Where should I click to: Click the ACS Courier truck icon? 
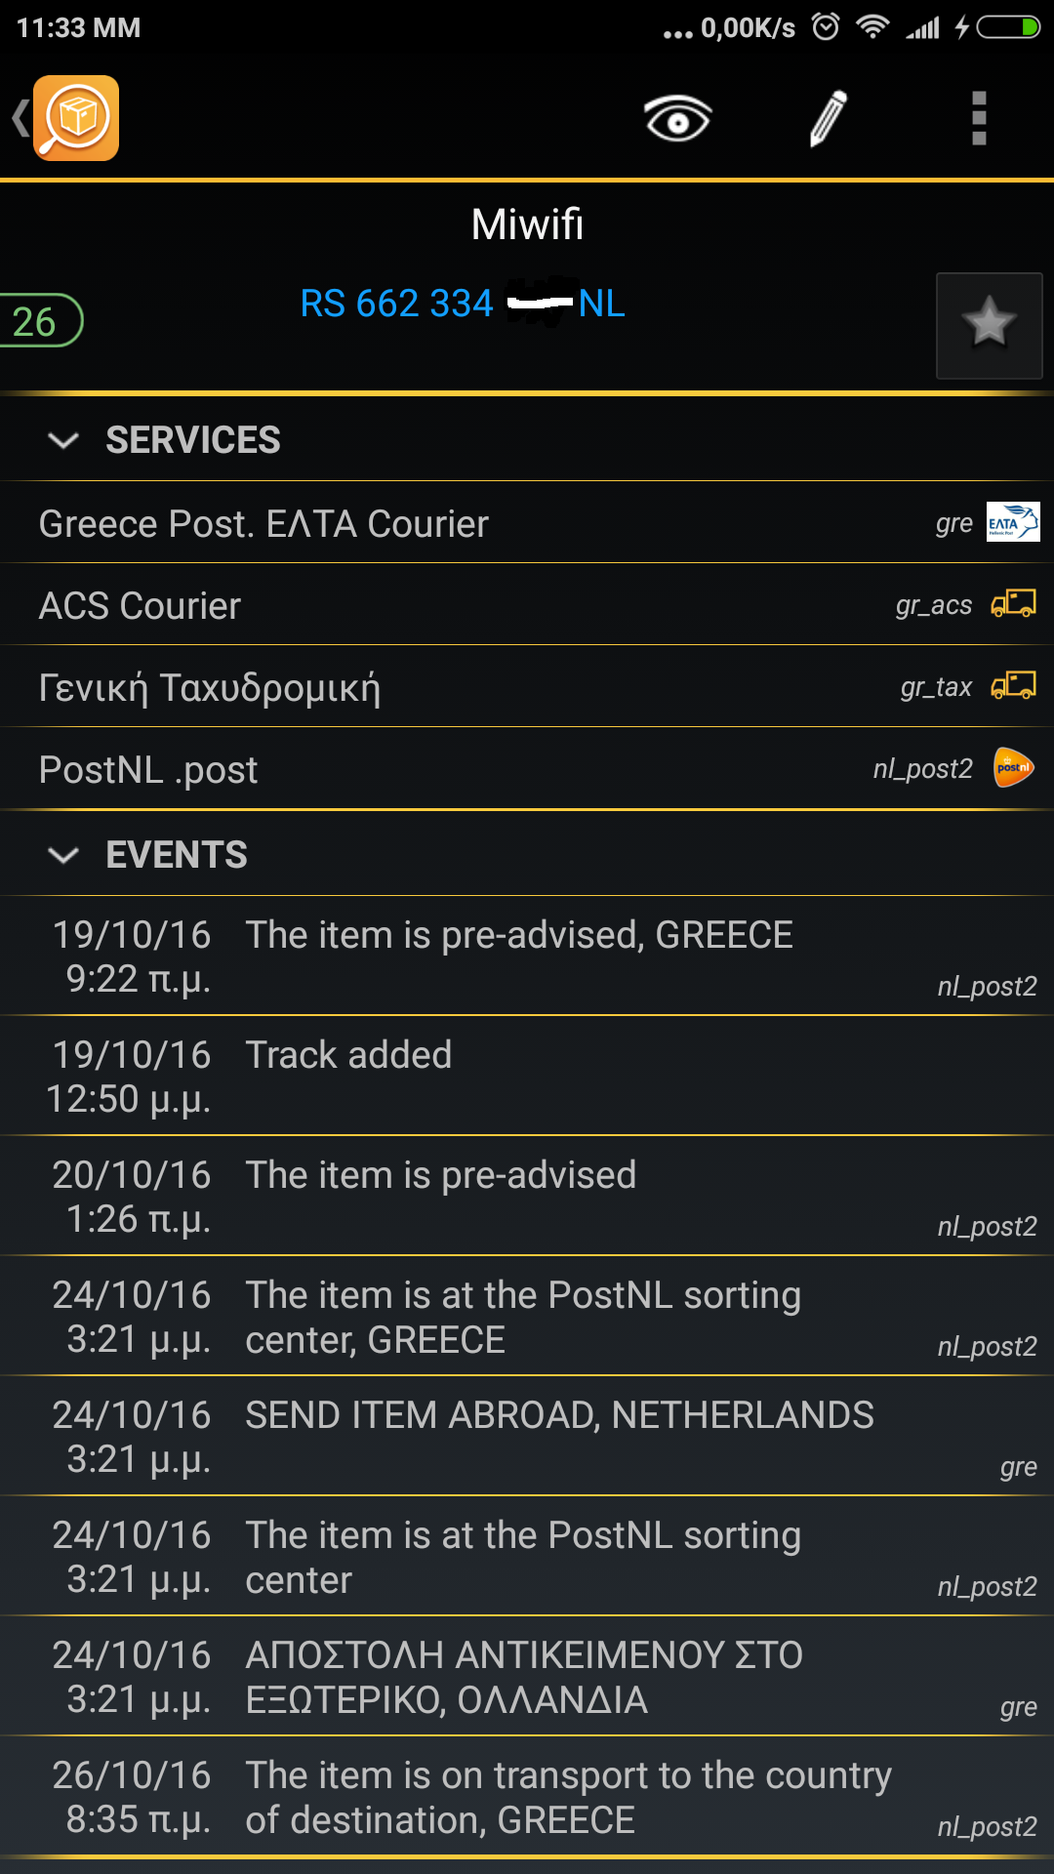tap(1013, 604)
